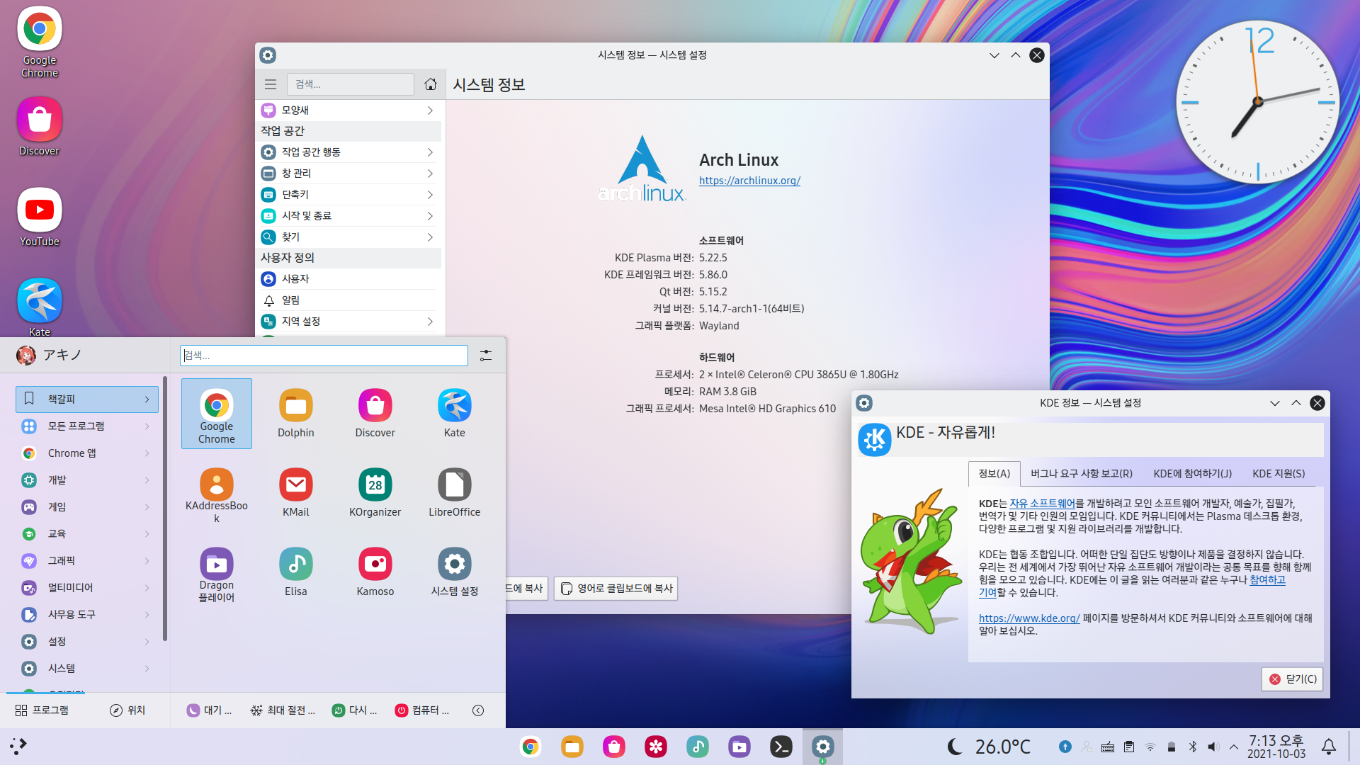Viewport: 1360px width, 765px height.
Task: Open Wi-Fi network icon in system tray
Action: tap(1150, 747)
